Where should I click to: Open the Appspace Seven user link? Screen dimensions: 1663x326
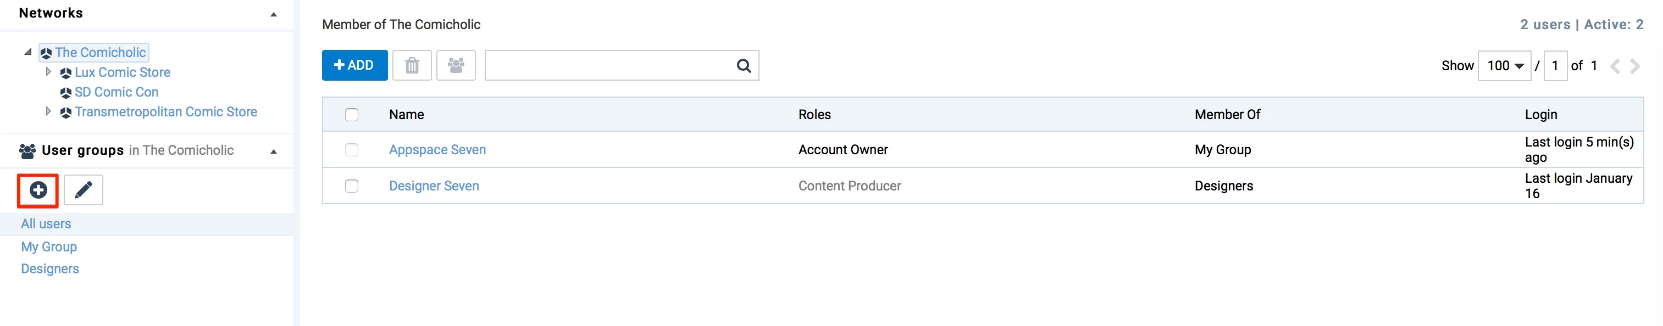click(437, 149)
